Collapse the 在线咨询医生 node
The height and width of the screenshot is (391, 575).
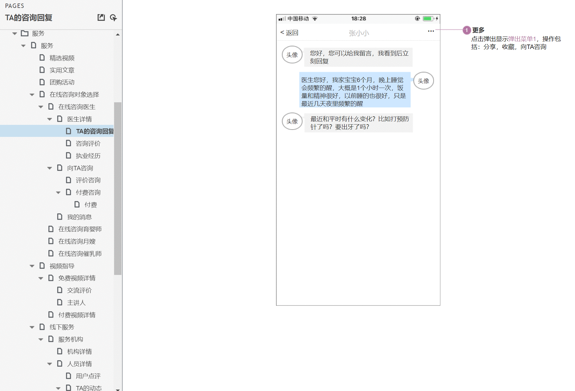point(41,107)
